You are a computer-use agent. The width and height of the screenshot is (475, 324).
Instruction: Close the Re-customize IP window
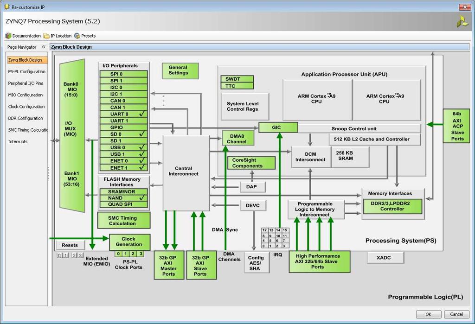point(465,7)
